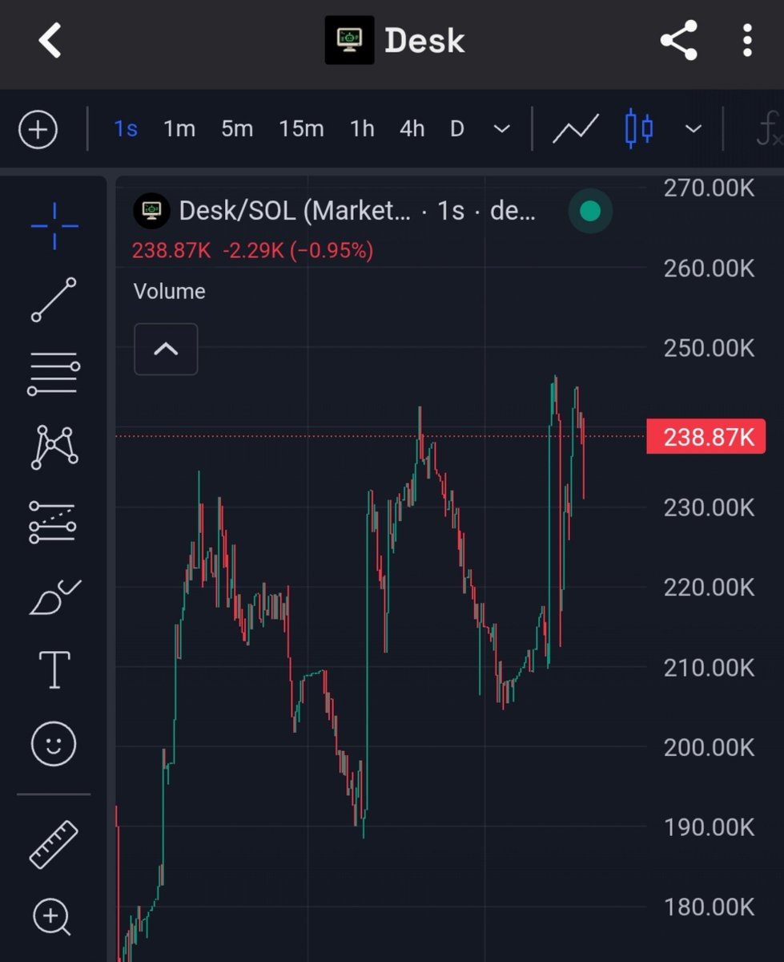Select the 4h timeframe
The image size is (784, 962).
(x=412, y=129)
